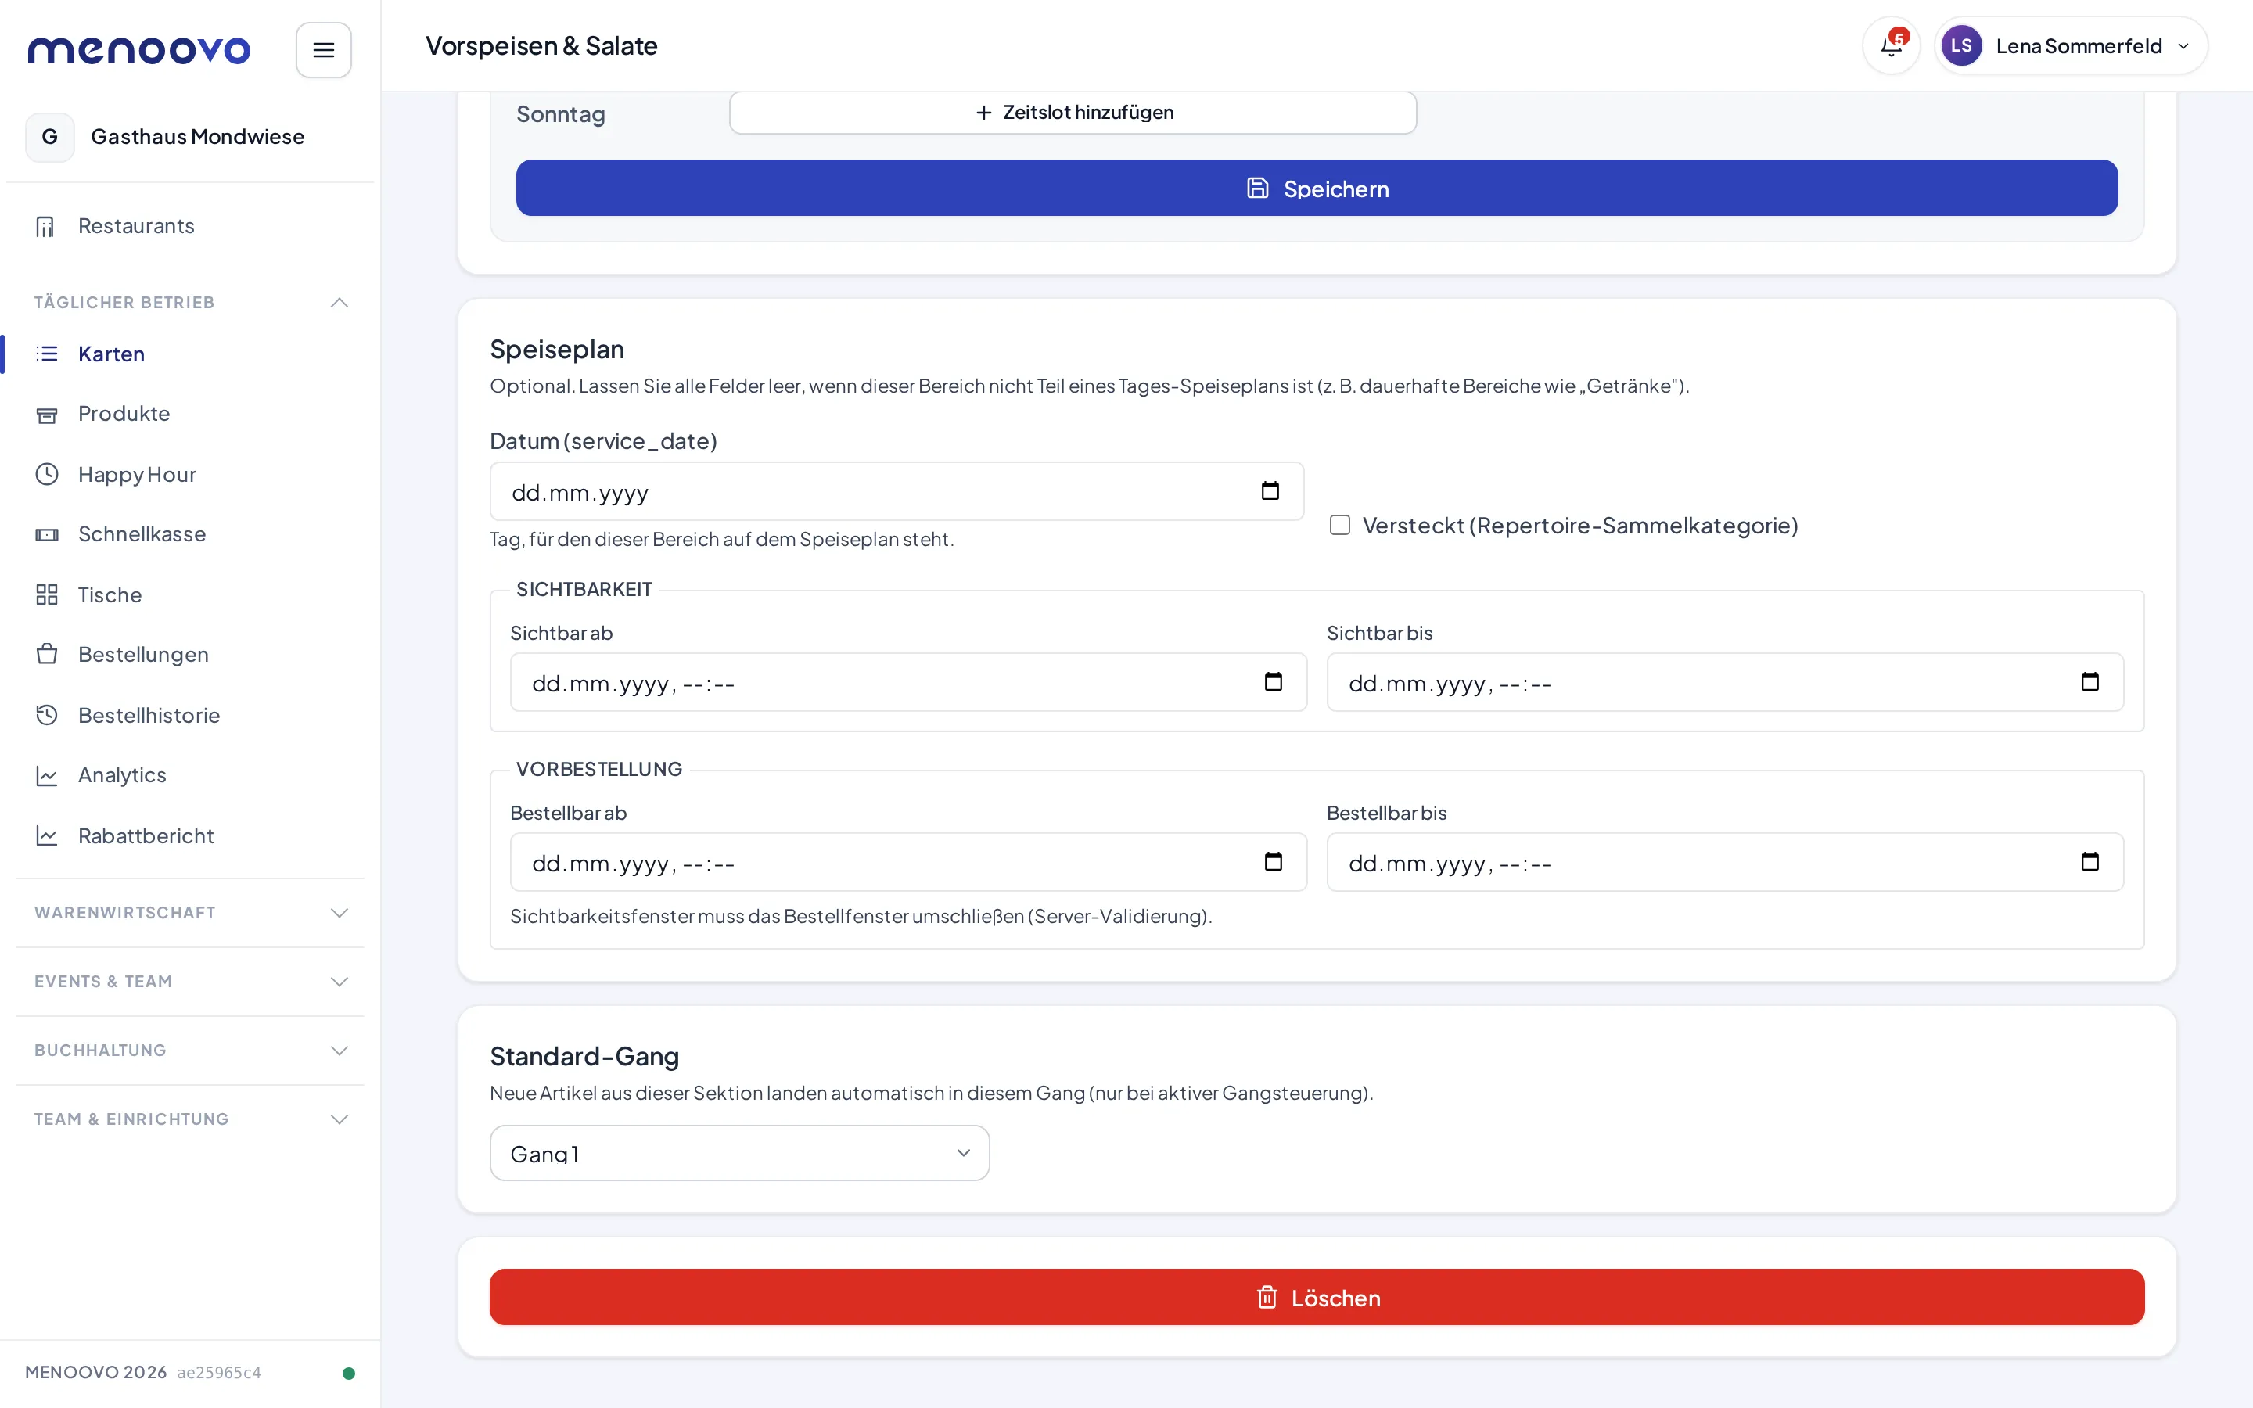The width and height of the screenshot is (2253, 1408).
Task: Open Bestellhistorie in sidebar
Action: tap(190, 715)
